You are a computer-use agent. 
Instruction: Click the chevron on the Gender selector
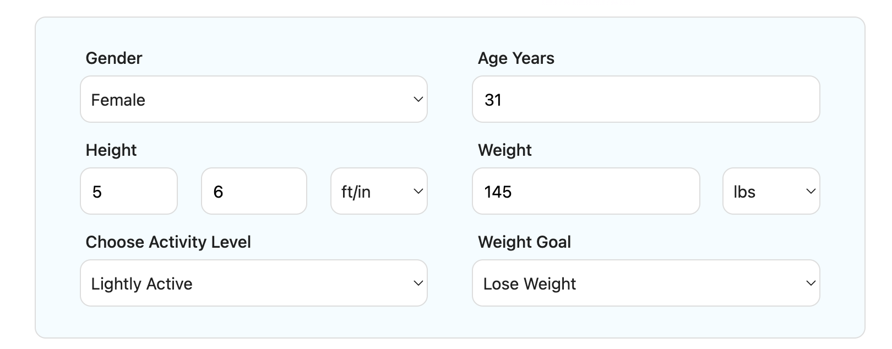(x=417, y=100)
